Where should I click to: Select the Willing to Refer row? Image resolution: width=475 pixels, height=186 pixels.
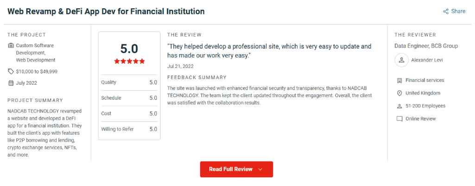[129, 129]
